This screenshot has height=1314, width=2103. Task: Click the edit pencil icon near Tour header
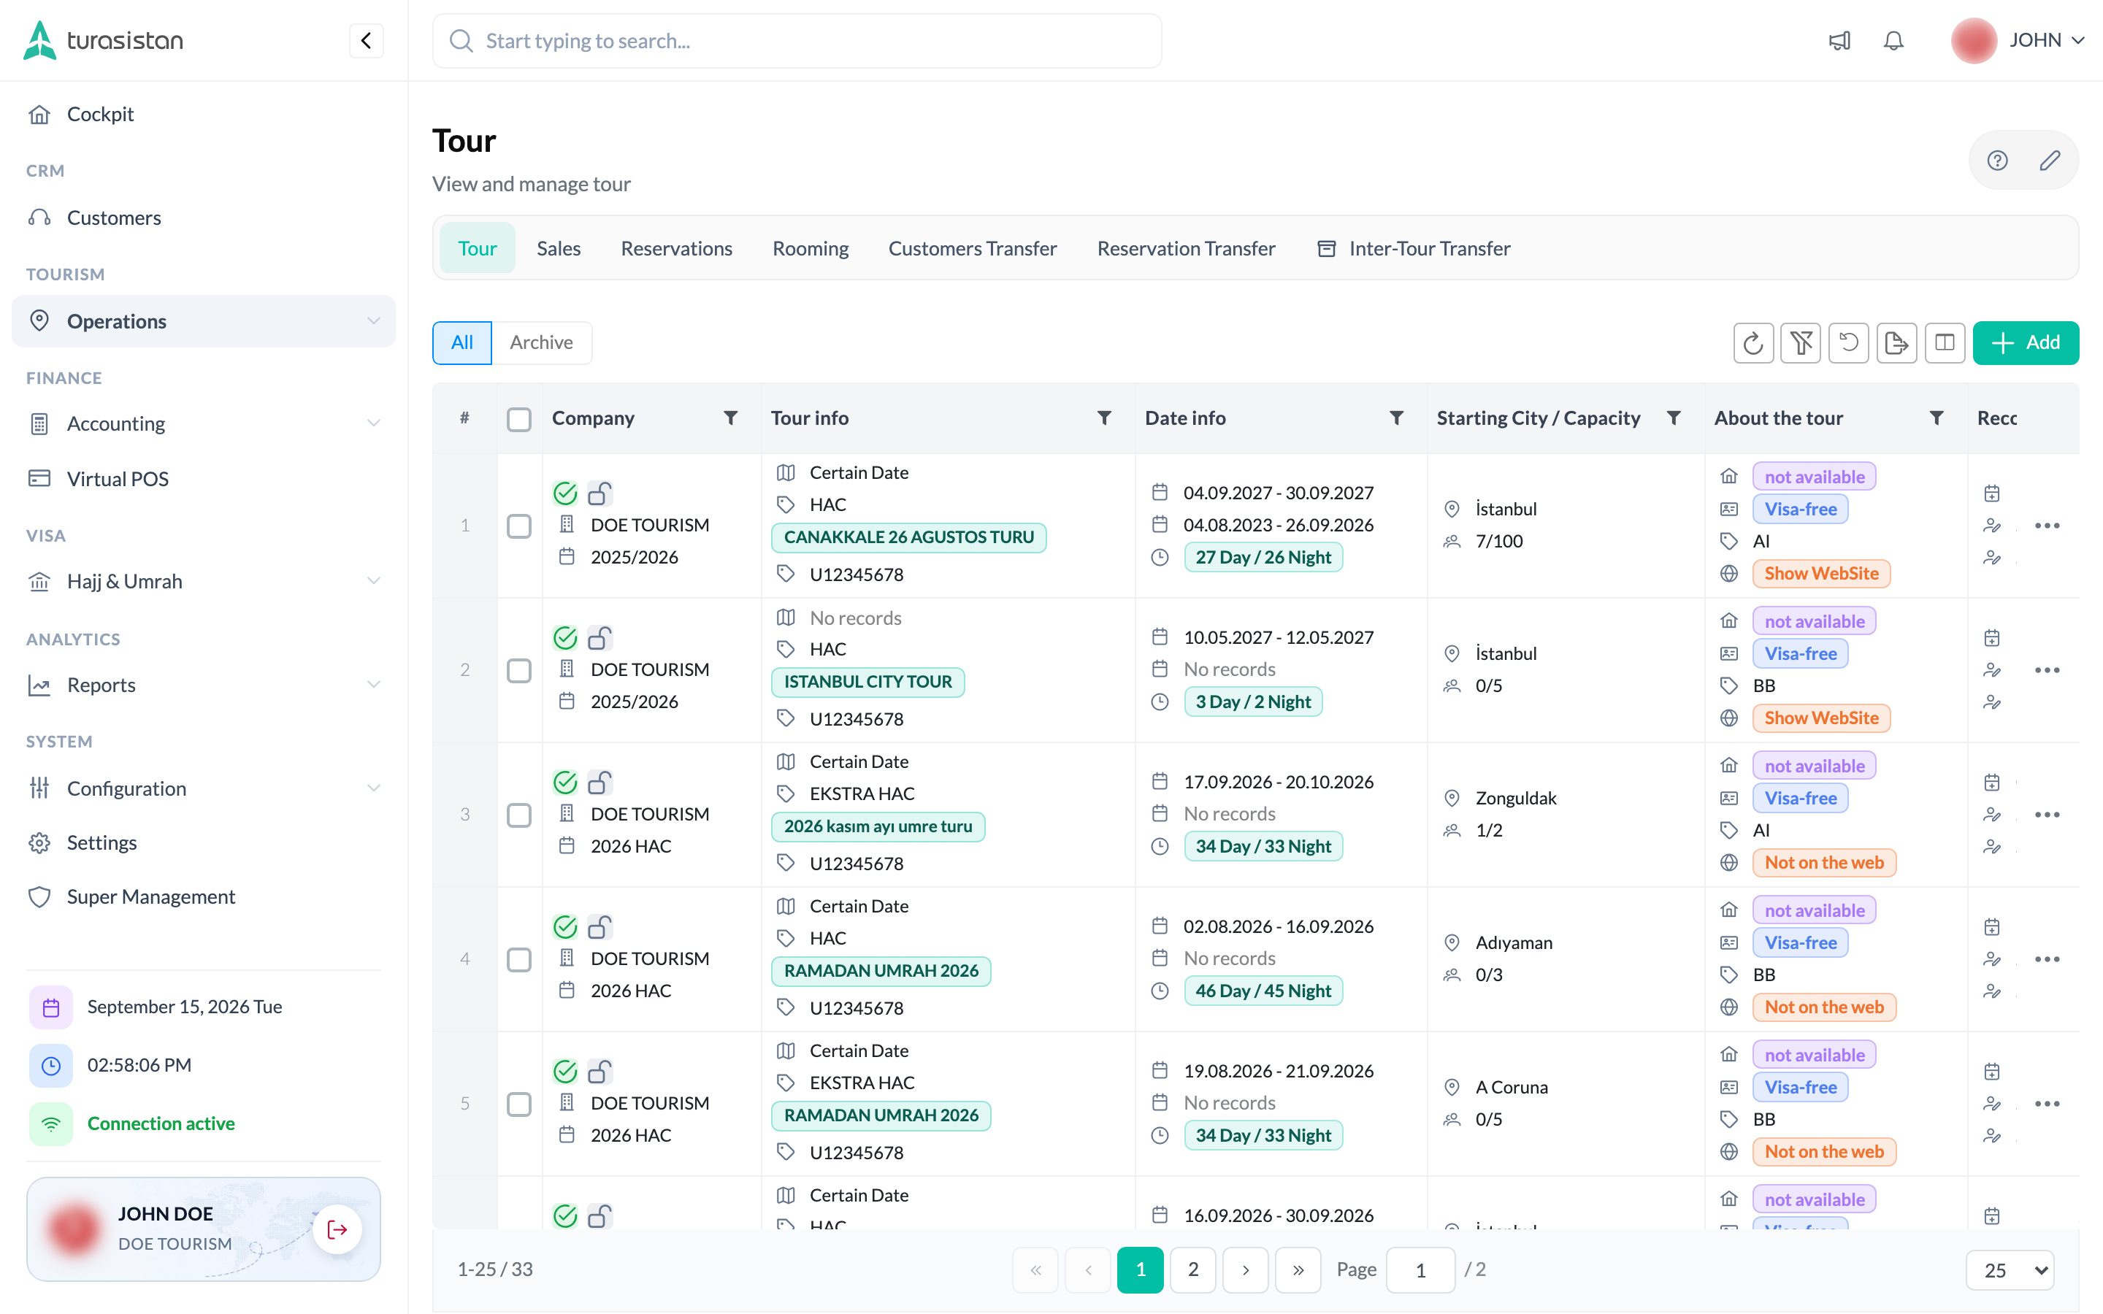[x=2050, y=160]
